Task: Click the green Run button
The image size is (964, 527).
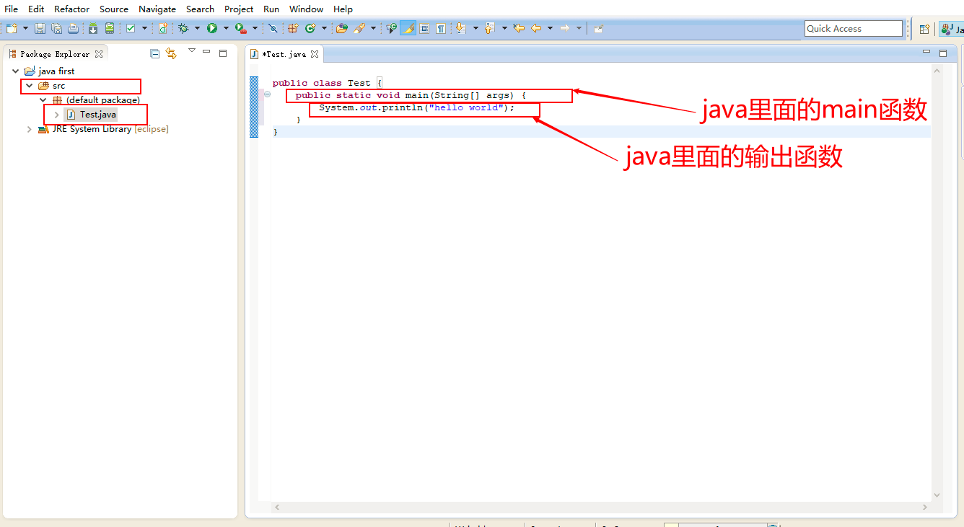Action: click(x=212, y=28)
